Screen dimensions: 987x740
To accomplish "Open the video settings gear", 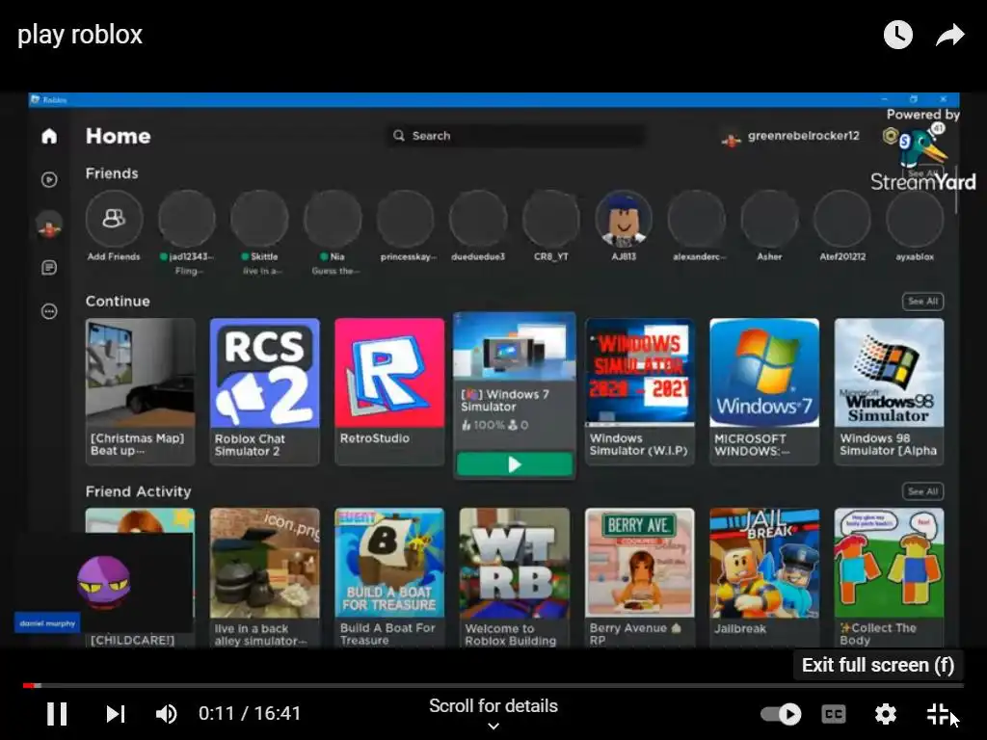I will click(x=886, y=714).
